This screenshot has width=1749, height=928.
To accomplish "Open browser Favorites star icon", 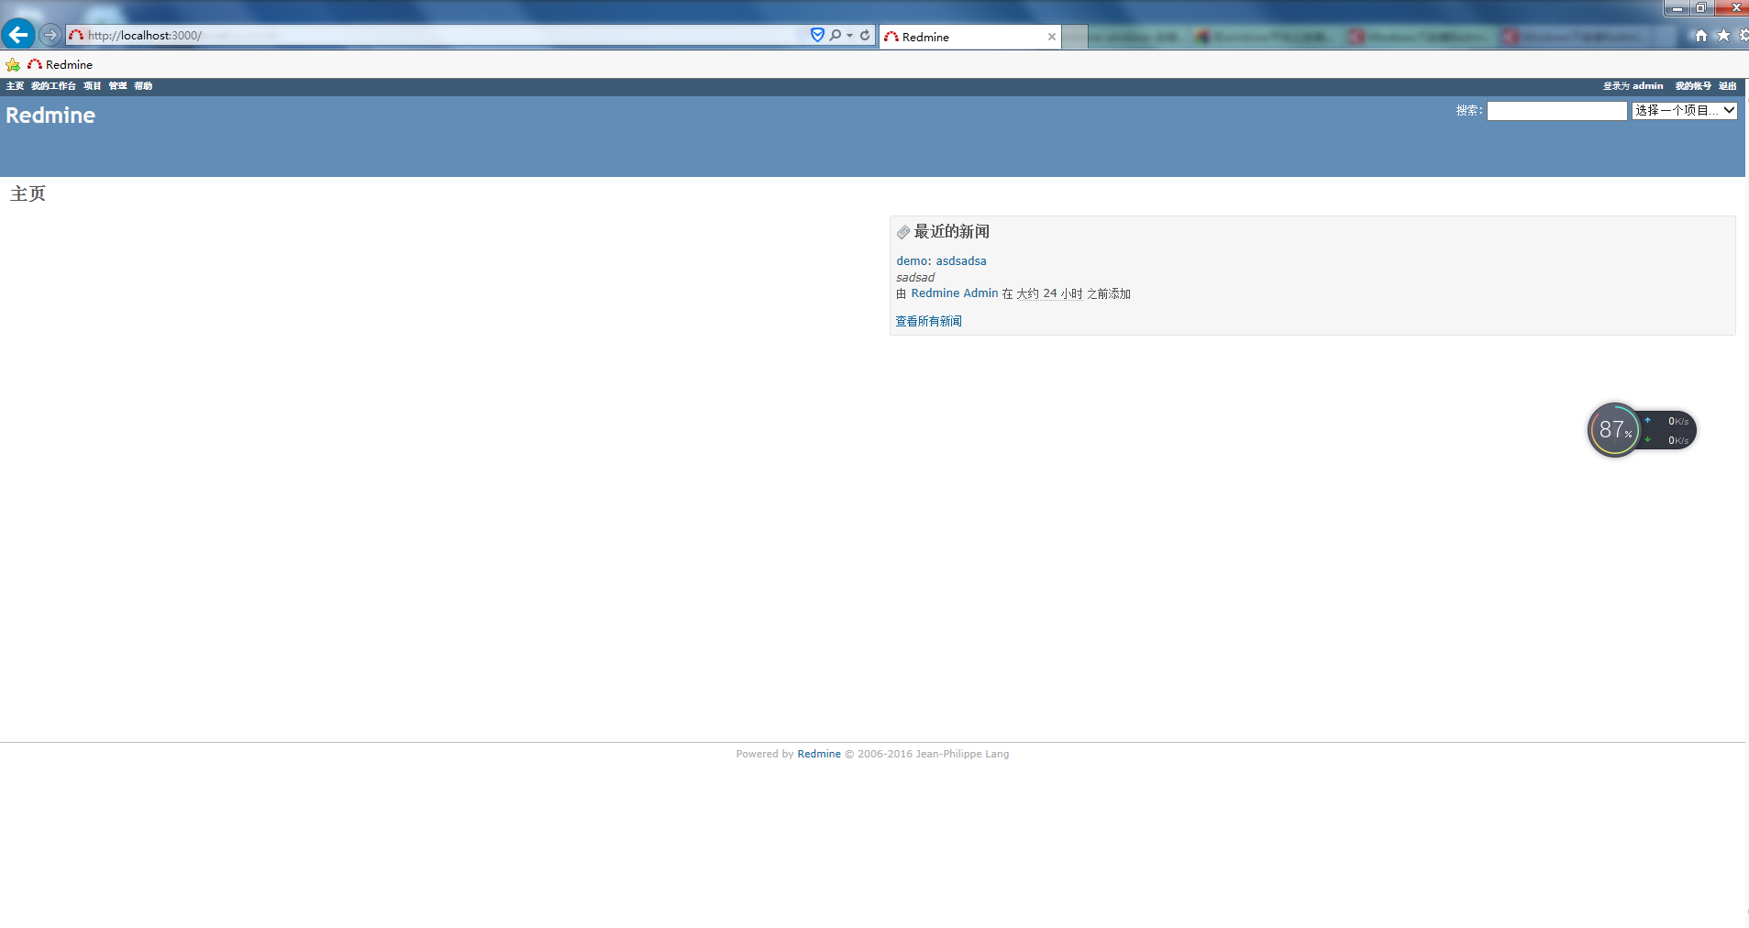I will point(1723,36).
